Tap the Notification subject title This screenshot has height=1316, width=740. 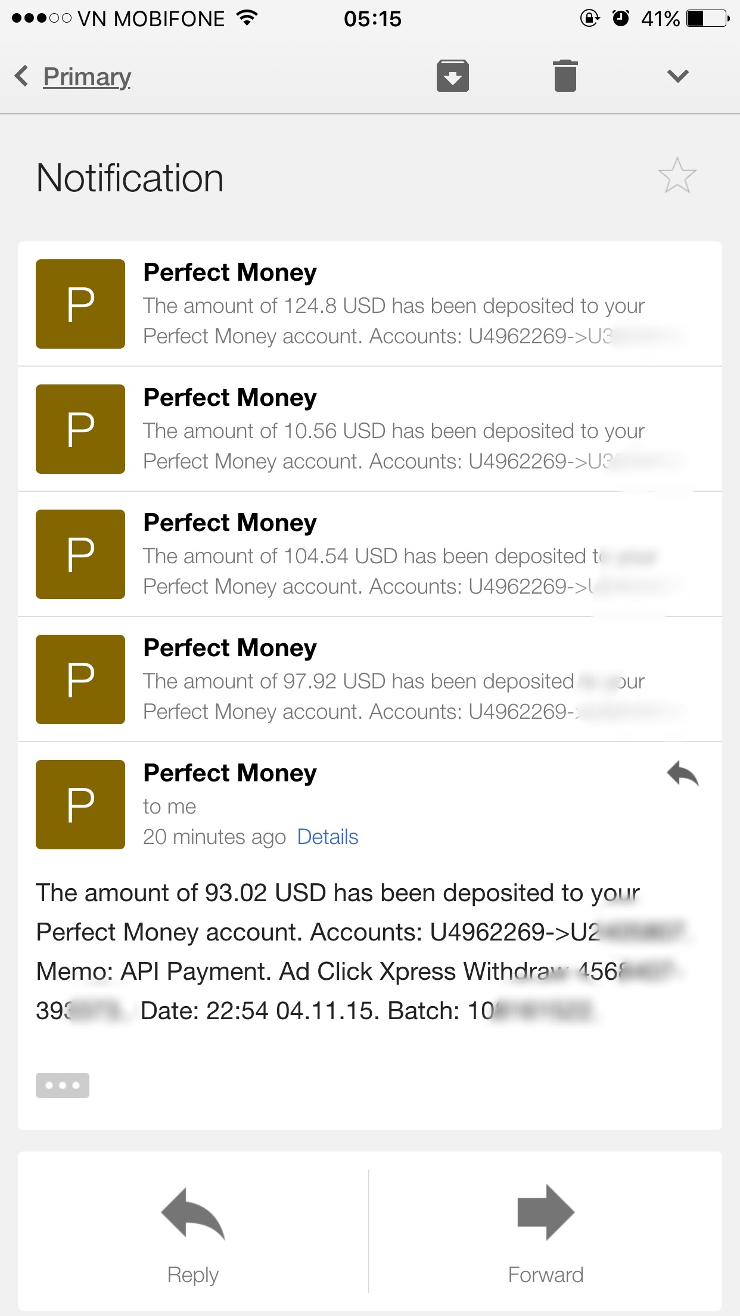point(130,178)
